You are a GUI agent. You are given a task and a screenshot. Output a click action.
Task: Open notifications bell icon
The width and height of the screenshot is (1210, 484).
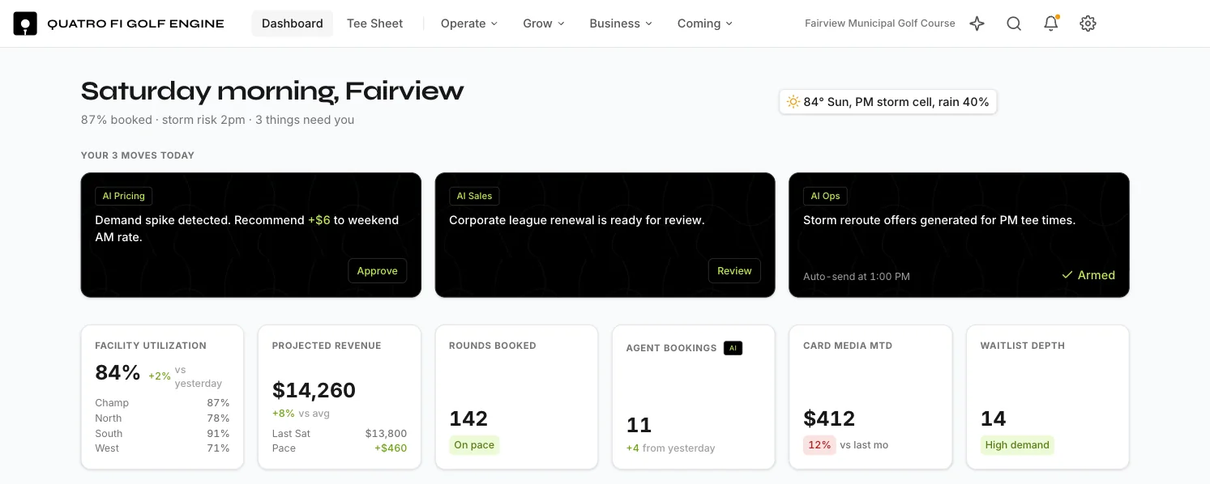pyautogui.click(x=1051, y=23)
